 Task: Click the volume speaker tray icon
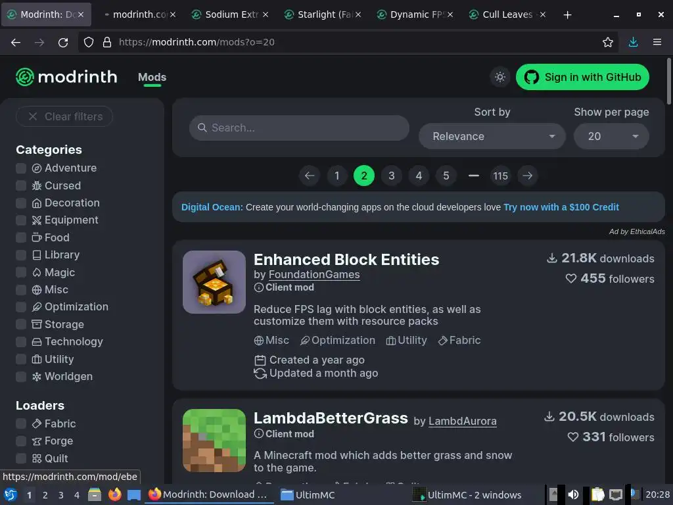tap(573, 494)
